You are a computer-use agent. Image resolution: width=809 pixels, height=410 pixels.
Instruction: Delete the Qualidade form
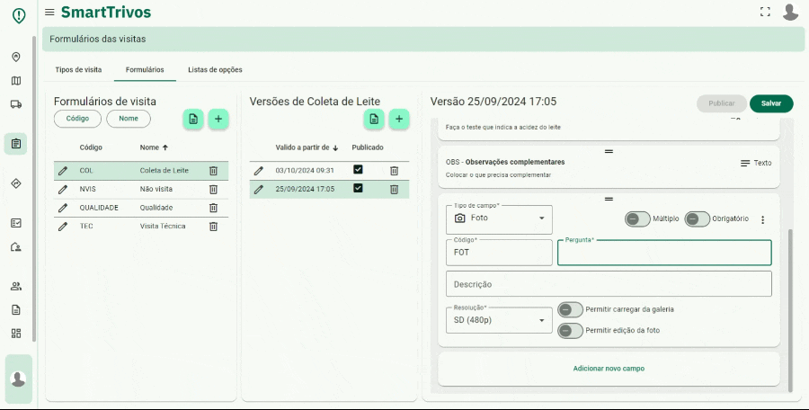click(x=214, y=208)
